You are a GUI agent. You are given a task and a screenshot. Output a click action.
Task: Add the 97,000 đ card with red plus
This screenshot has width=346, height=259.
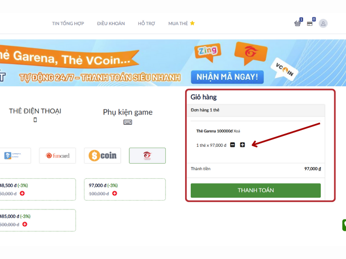point(115,193)
